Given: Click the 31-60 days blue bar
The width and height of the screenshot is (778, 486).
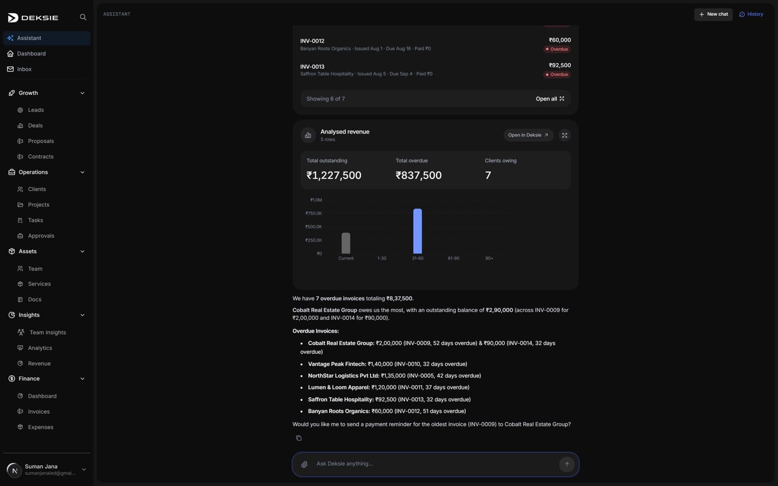Looking at the screenshot, I should (x=418, y=231).
